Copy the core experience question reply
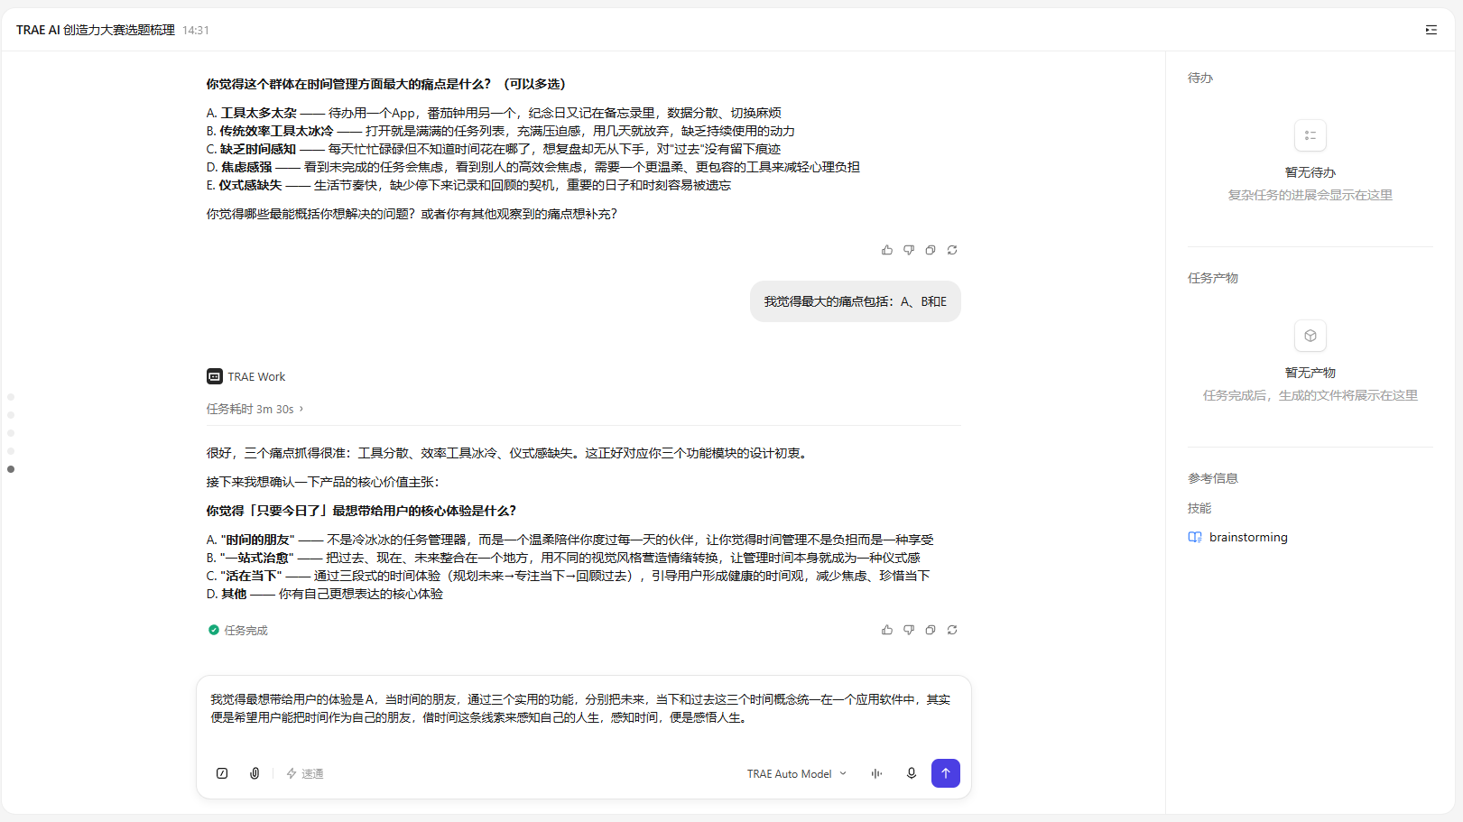The width and height of the screenshot is (1463, 822). [931, 630]
